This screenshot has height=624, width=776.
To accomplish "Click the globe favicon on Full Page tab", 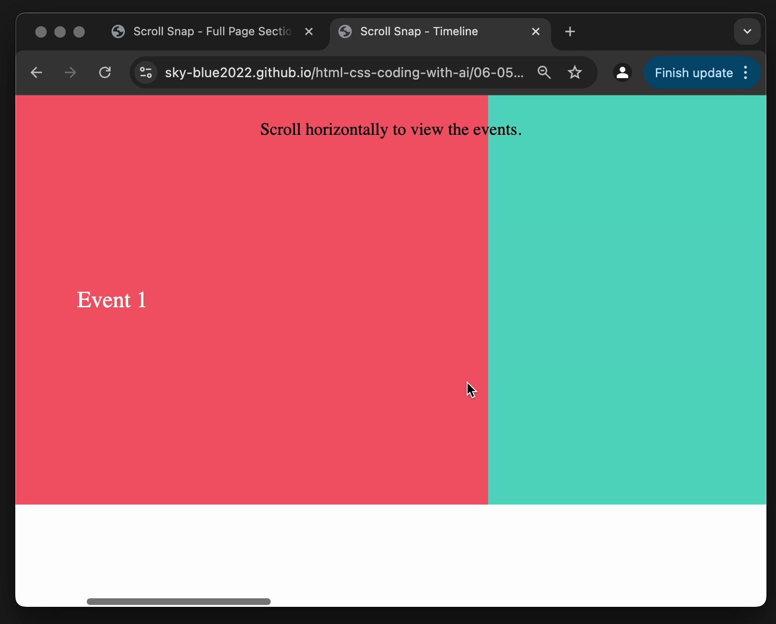I will [118, 31].
